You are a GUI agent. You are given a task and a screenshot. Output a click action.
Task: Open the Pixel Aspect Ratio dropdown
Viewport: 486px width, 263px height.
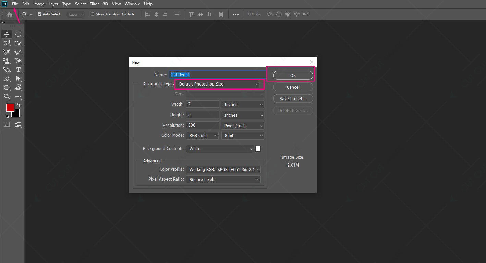click(x=223, y=179)
